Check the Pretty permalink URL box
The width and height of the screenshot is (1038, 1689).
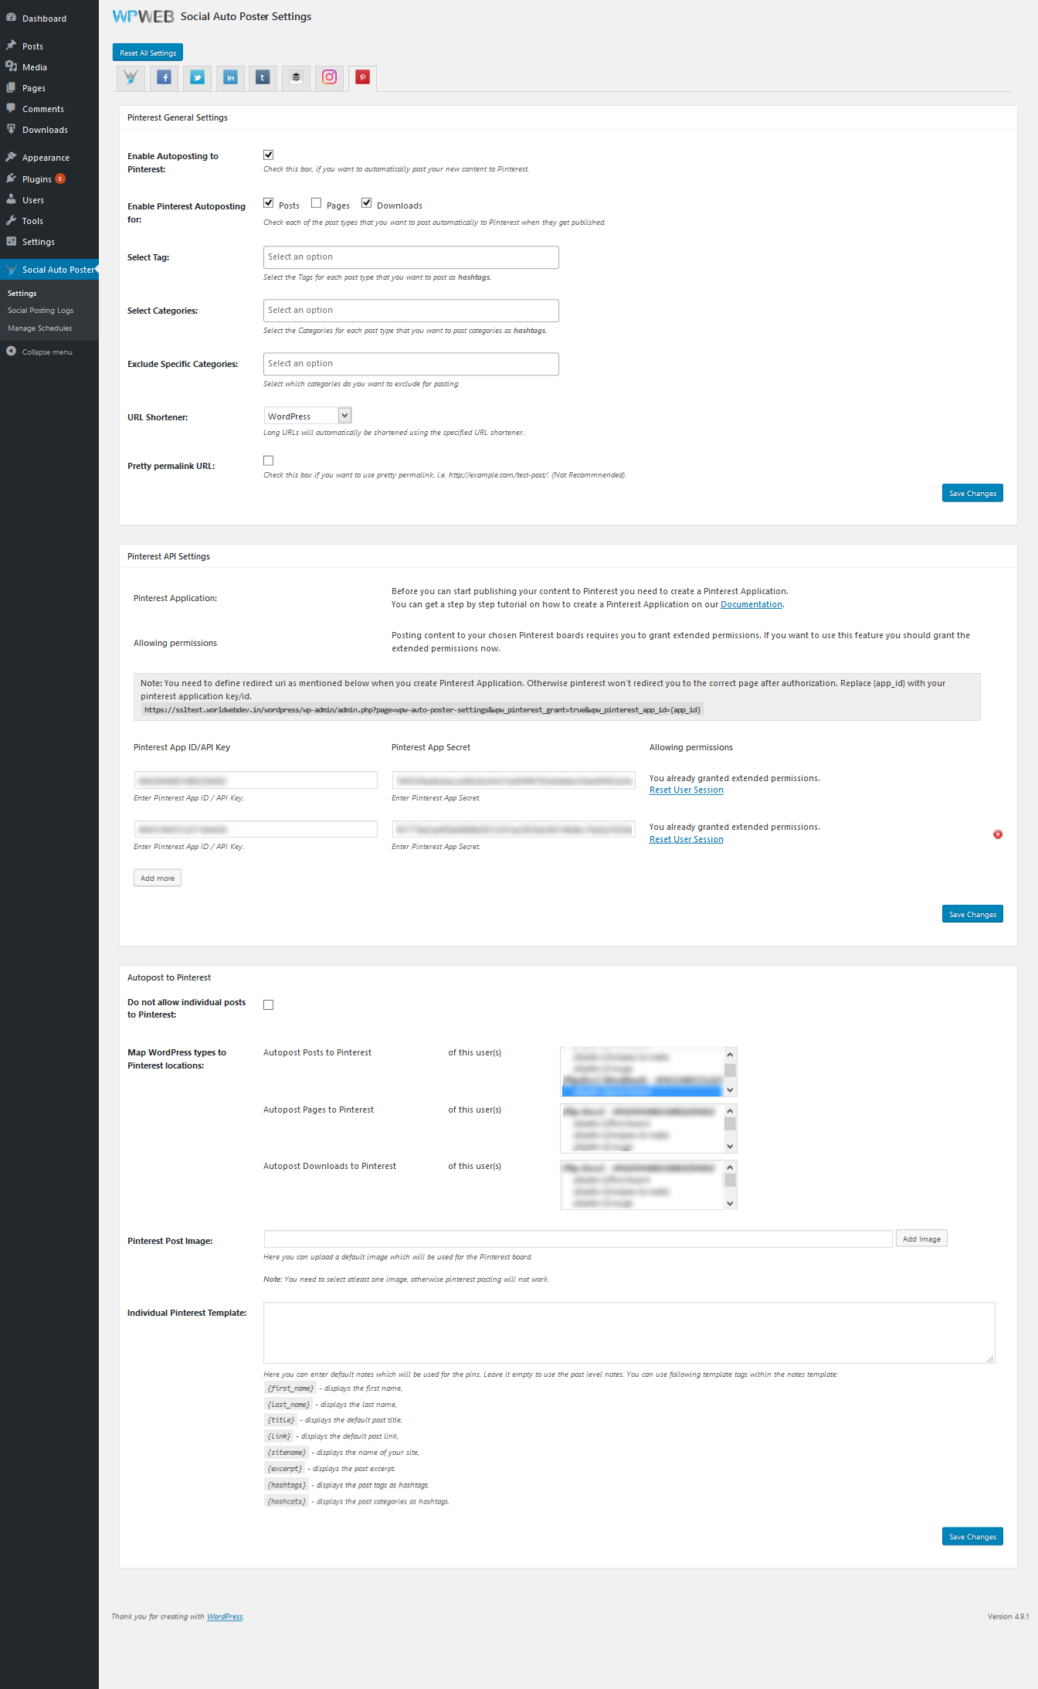point(269,460)
